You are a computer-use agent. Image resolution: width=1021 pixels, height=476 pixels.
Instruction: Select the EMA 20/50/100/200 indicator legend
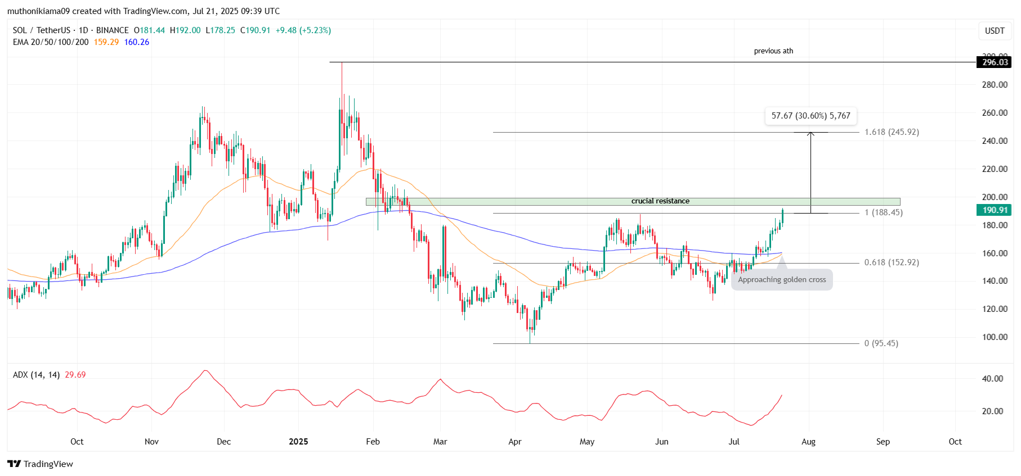pos(51,42)
